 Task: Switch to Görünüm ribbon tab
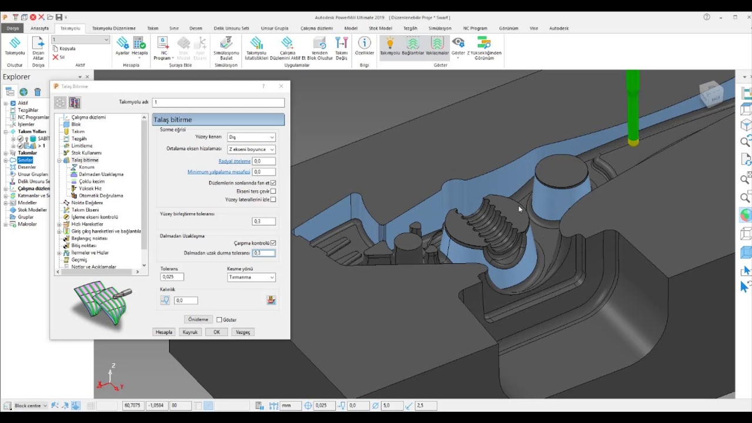pyautogui.click(x=509, y=28)
